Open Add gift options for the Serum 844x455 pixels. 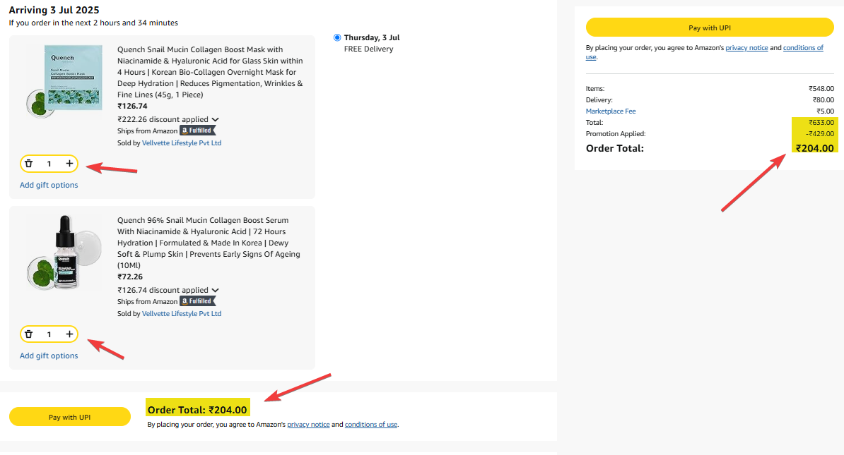[49, 356]
